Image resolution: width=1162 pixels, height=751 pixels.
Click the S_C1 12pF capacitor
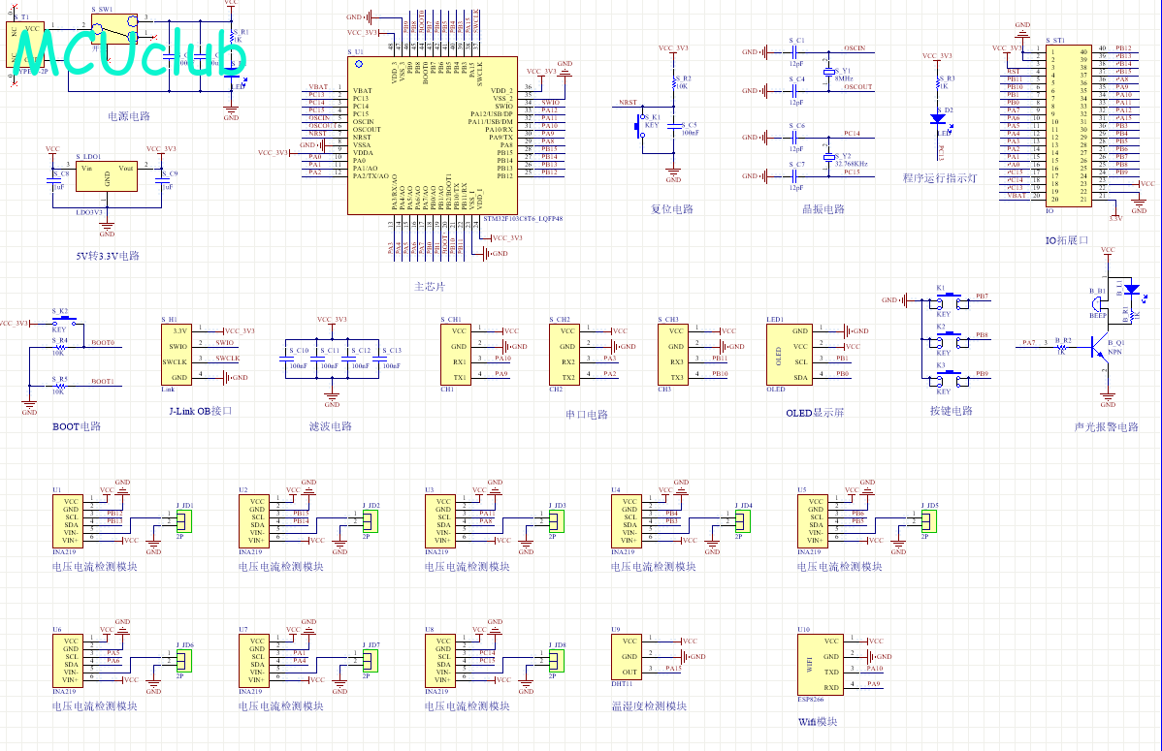tap(794, 52)
